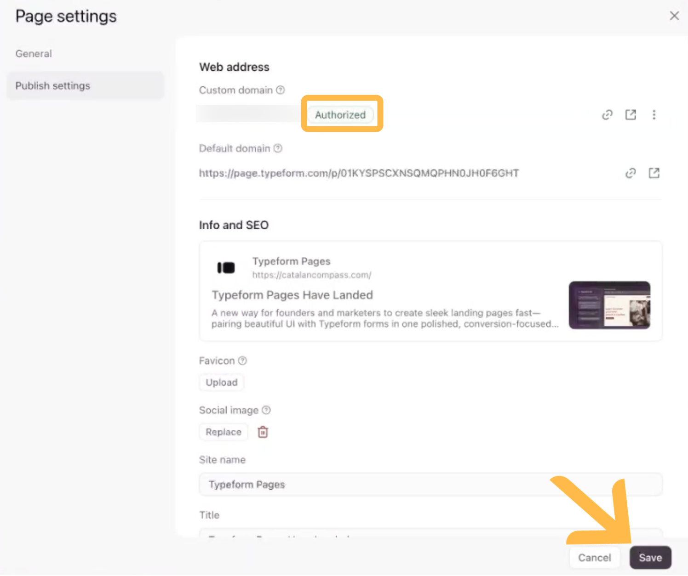The width and height of the screenshot is (688, 576).
Task: Select the Publish settings tab
Action: pos(85,86)
